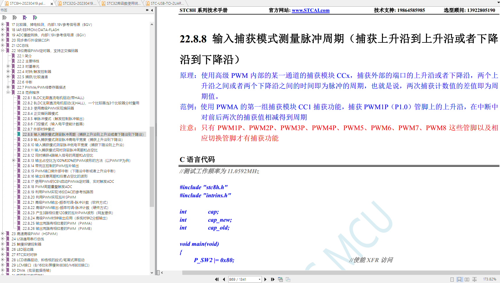The image size is (500, 283).
Task: Go to first page using double-left arrow
Action: 217,279
